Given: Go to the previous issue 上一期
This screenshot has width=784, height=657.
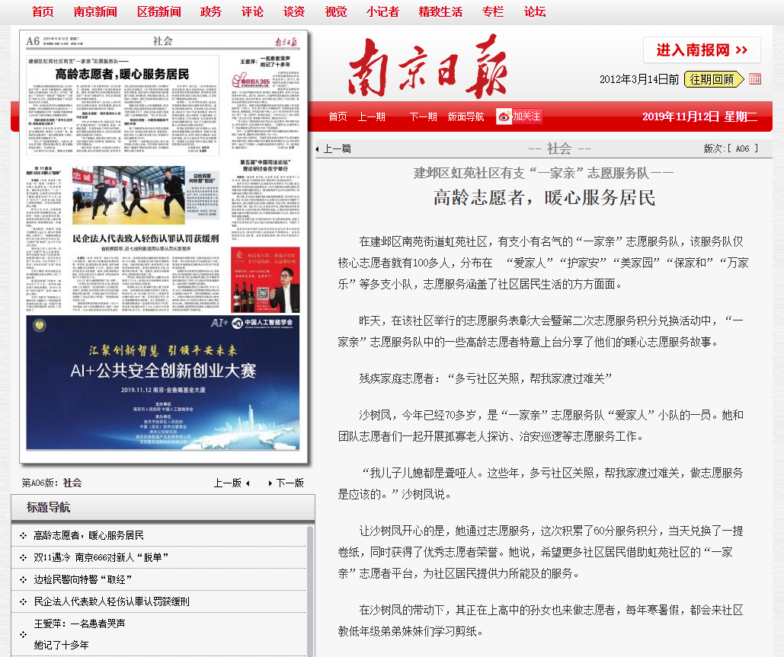Looking at the screenshot, I should tap(372, 116).
